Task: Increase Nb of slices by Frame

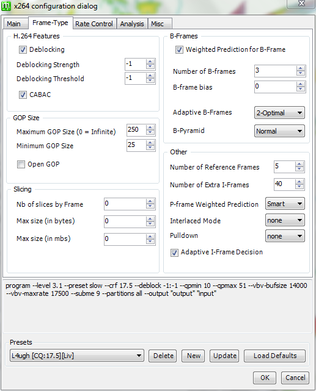Action: [150, 201]
